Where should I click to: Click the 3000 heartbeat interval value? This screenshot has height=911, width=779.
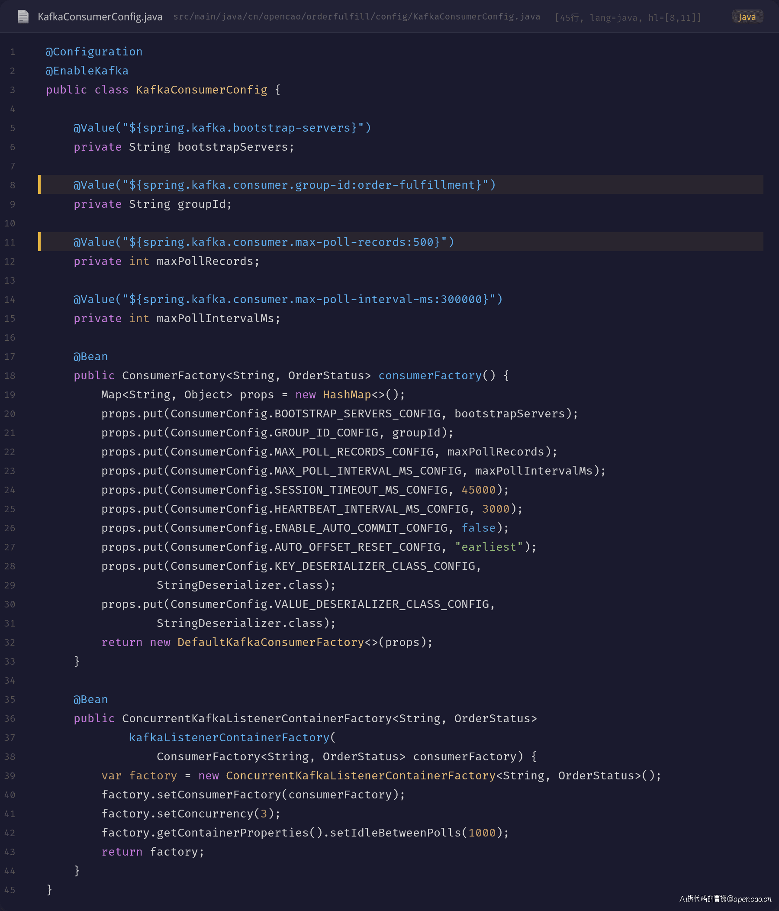[496, 509]
